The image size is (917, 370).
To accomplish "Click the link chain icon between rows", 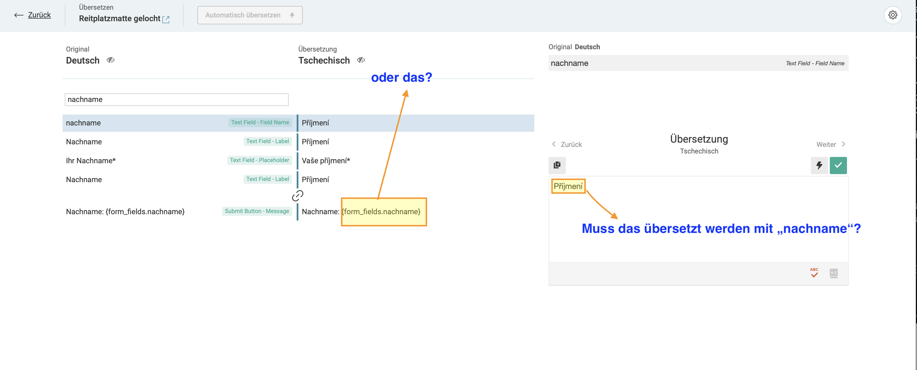I will click(x=297, y=196).
